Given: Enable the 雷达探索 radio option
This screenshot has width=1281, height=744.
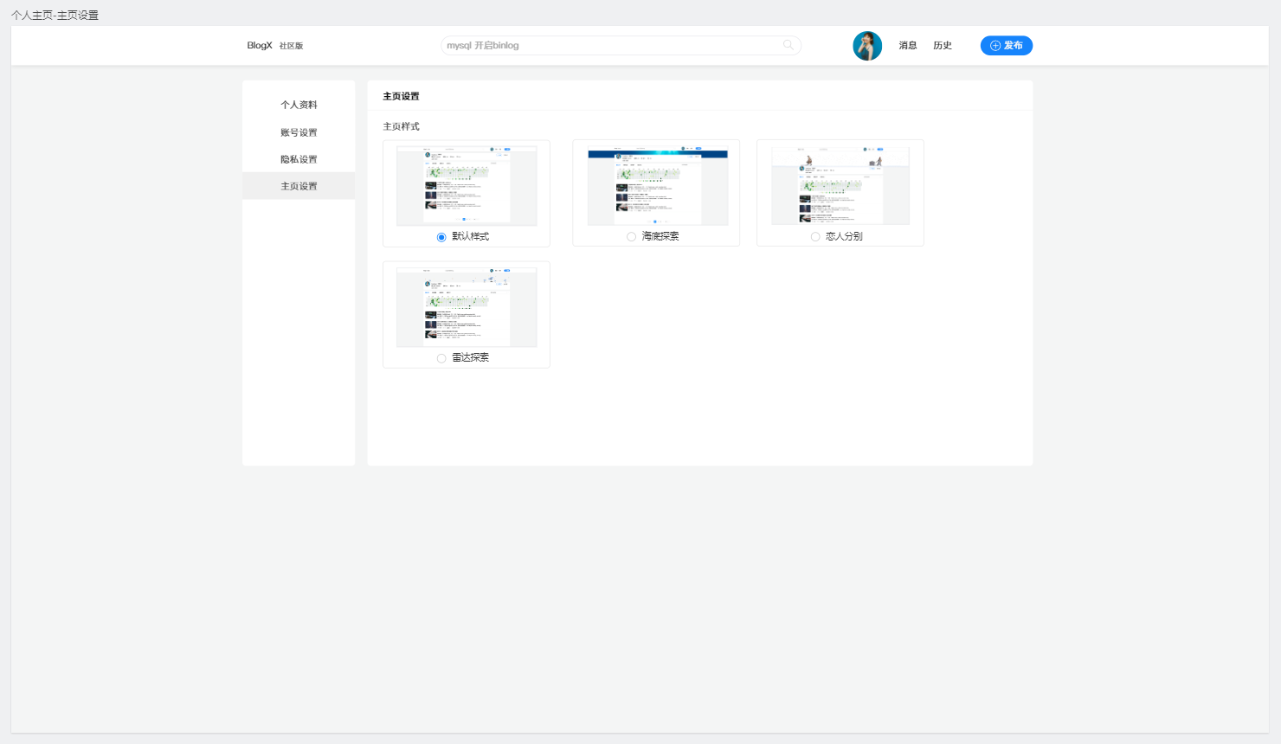Looking at the screenshot, I should [x=441, y=358].
